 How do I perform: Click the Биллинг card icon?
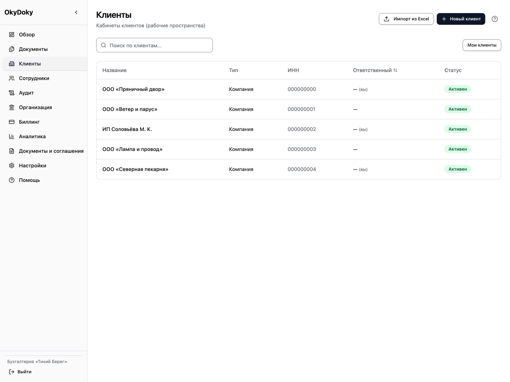point(12,122)
